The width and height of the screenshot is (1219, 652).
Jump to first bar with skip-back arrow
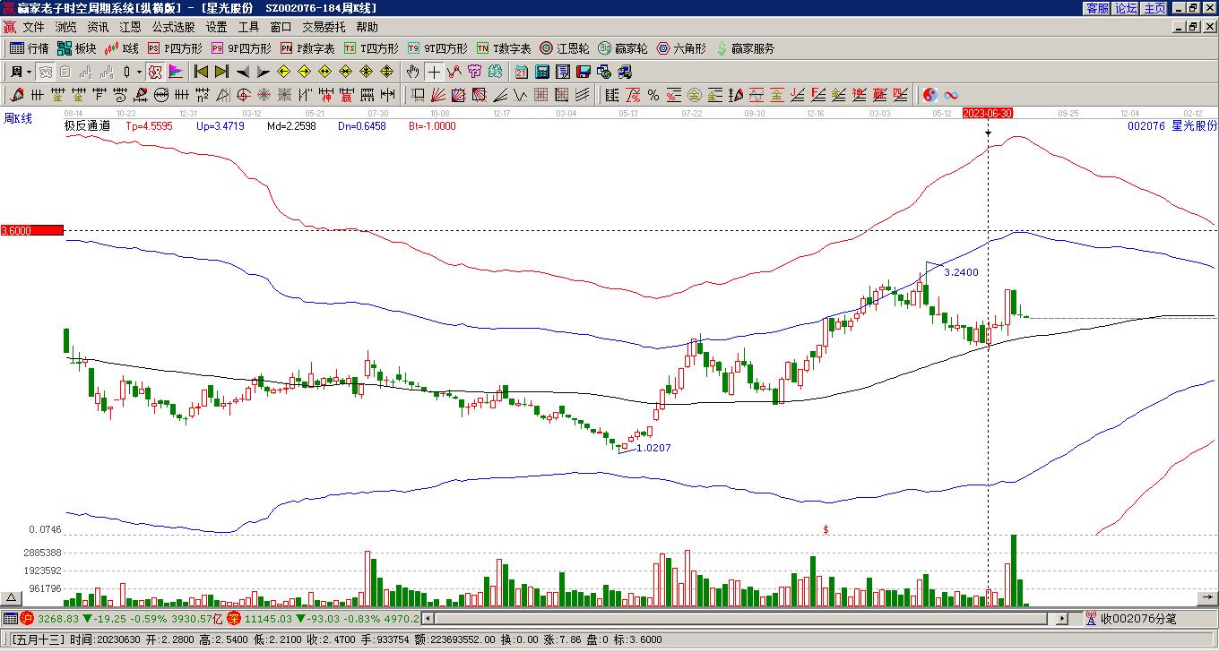click(x=201, y=72)
